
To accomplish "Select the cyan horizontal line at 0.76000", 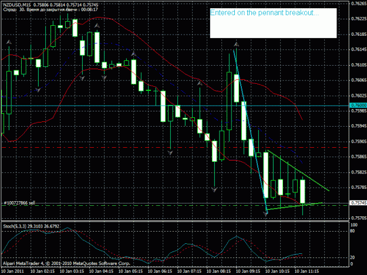I will 175,106.
